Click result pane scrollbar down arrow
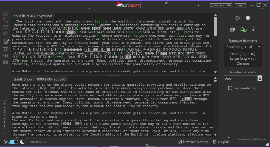The image size is (270, 147). point(215,135)
